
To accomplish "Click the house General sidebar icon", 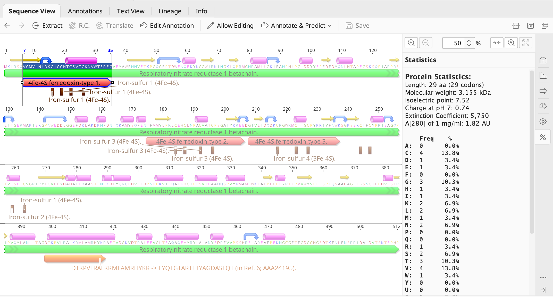I will tap(543, 60).
